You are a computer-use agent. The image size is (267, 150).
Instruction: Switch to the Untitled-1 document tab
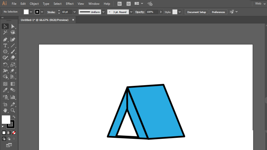[x=45, y=20]
